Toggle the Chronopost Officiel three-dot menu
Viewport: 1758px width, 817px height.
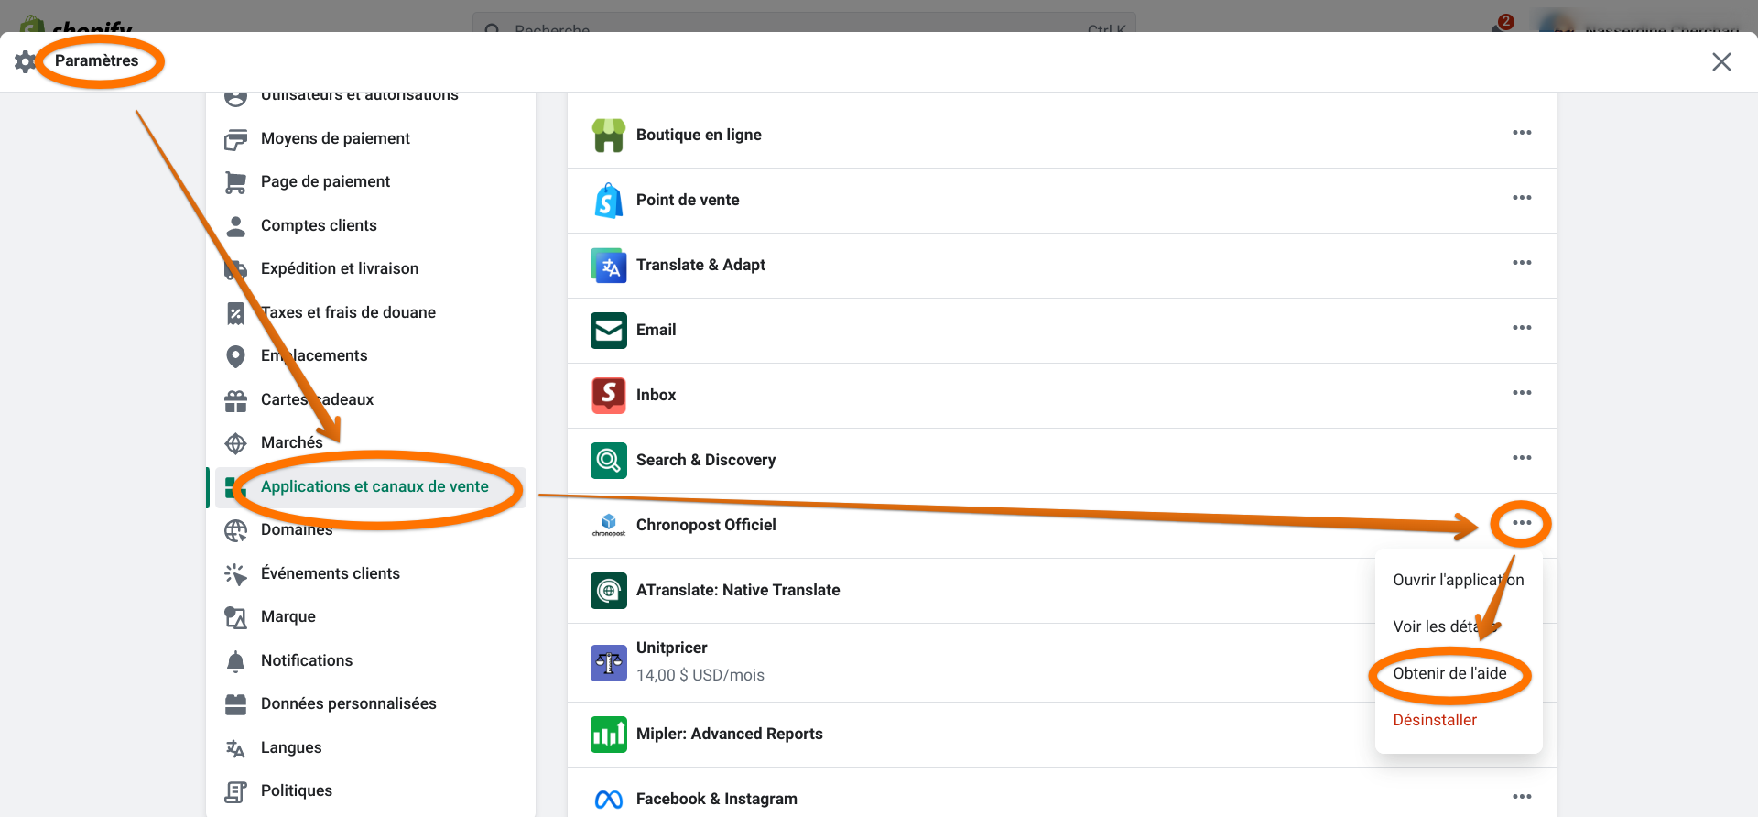(x=1522, y=523)
